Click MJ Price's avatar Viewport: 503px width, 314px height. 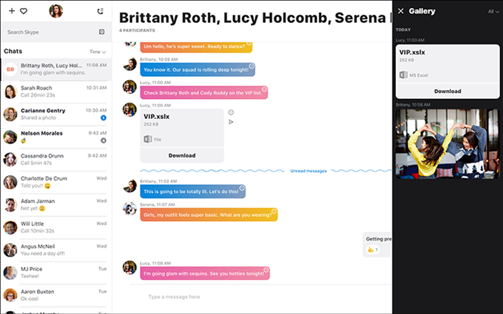coord(10,273)
